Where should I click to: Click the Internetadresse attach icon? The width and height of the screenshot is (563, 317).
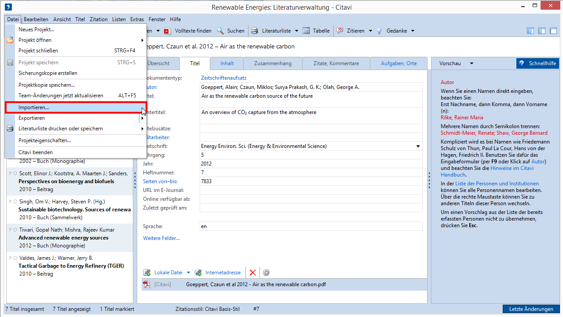(198, 273)
